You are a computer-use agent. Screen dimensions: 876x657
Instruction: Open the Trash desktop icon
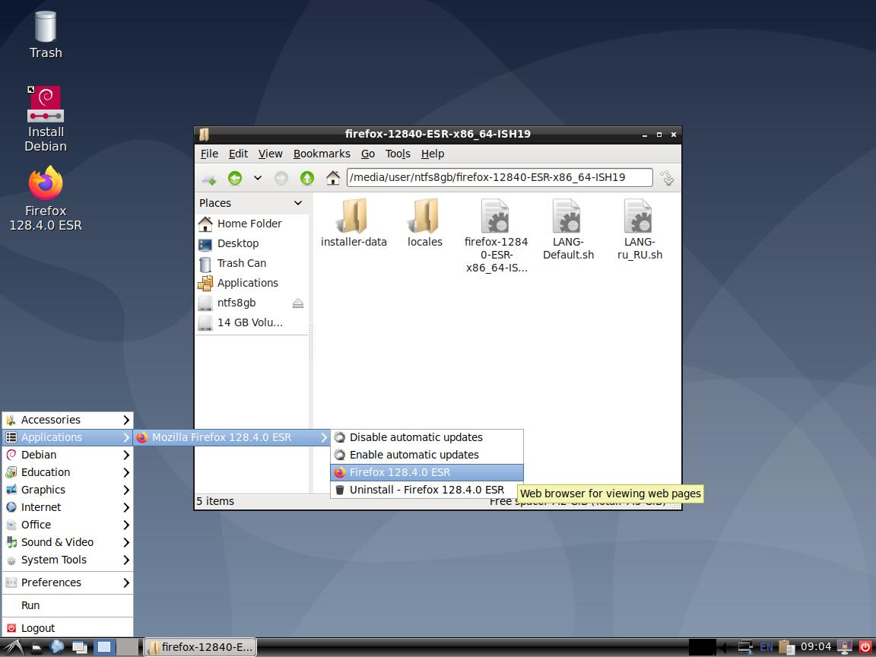tap(46, 35)
